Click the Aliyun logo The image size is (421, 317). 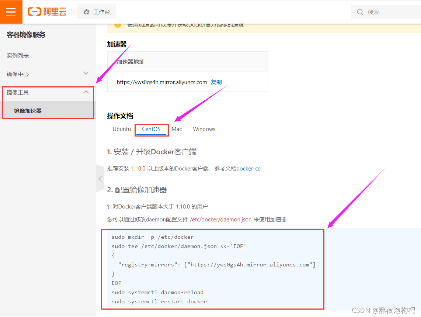coord(47,11)
